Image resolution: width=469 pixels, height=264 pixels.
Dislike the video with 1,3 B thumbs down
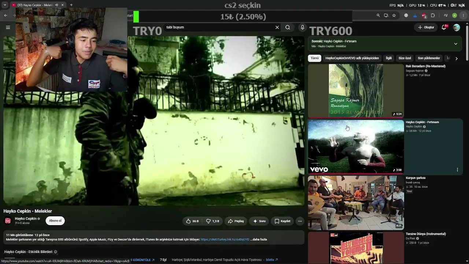click(213, 221)
